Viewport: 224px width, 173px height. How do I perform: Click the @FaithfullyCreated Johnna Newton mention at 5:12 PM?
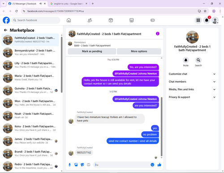pyautogui.click(x=136, y=99)
